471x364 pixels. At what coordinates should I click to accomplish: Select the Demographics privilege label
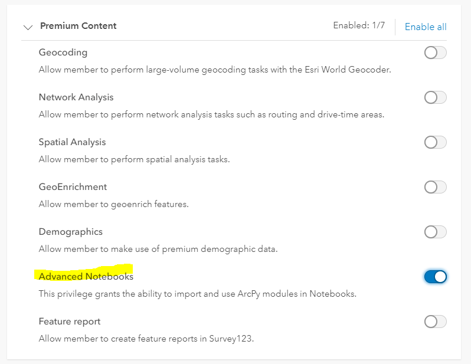pos(71,231)
